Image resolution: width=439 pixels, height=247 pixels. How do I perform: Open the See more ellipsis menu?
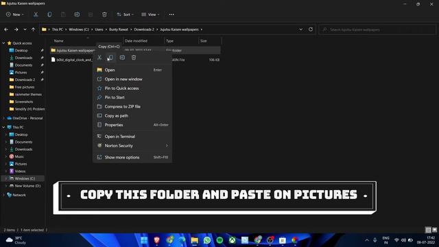click(171, 14)
